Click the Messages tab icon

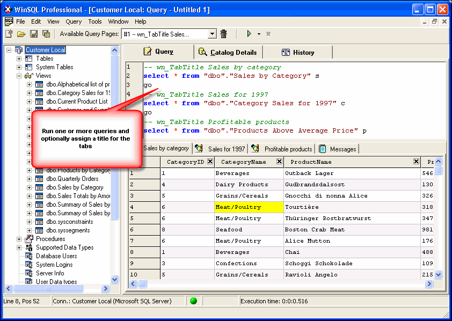pyautogui.click(x=323, y=149)
